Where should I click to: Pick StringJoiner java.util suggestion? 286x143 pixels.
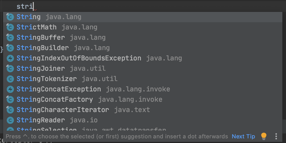[x=143, y=69]
